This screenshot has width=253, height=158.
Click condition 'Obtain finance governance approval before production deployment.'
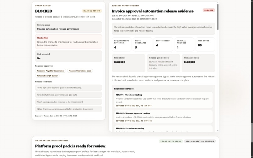pos(68,109)
